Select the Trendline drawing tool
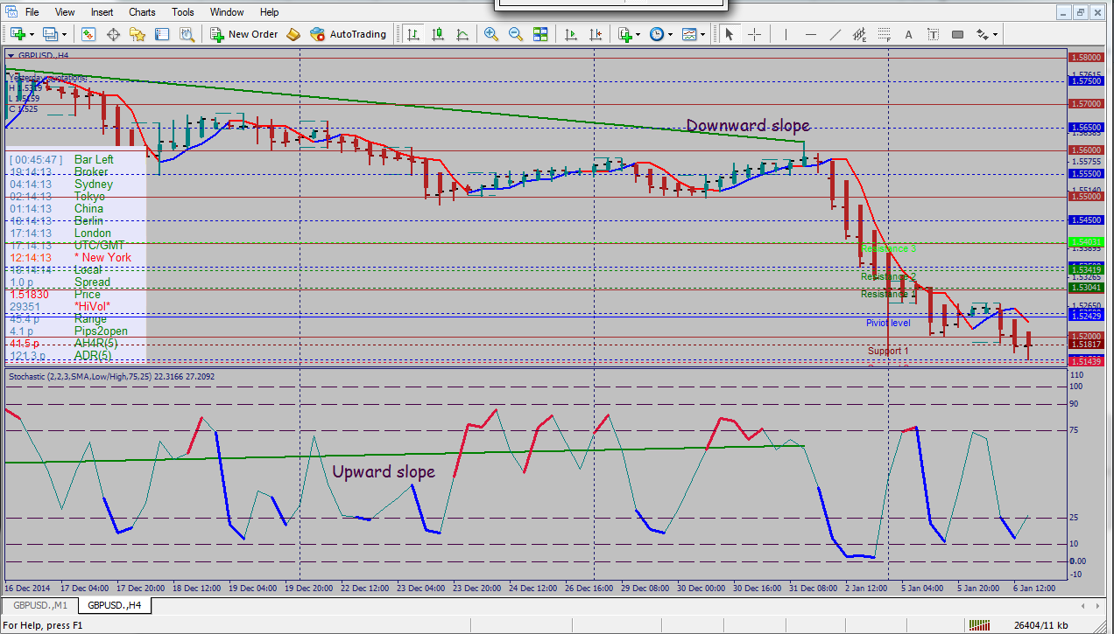1114x634 pixels. point(835,34)
